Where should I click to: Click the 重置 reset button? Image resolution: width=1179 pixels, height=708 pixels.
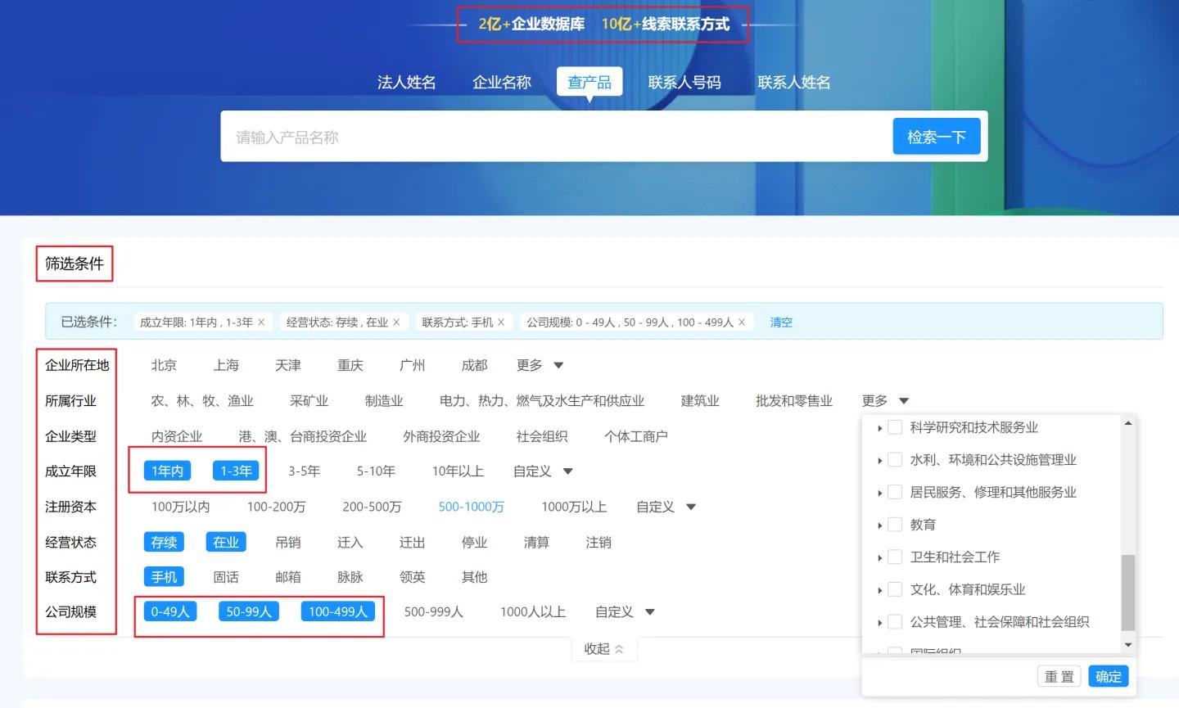click(x=1059, y=676)
